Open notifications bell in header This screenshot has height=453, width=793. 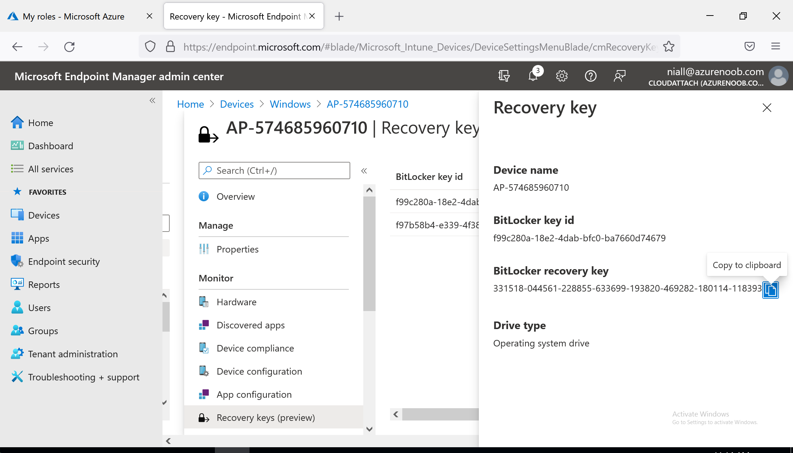pyautogui.click(x=533, y=76)
